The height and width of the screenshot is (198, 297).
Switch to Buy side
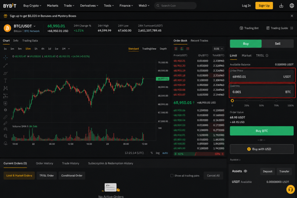[x=246, y=43]
